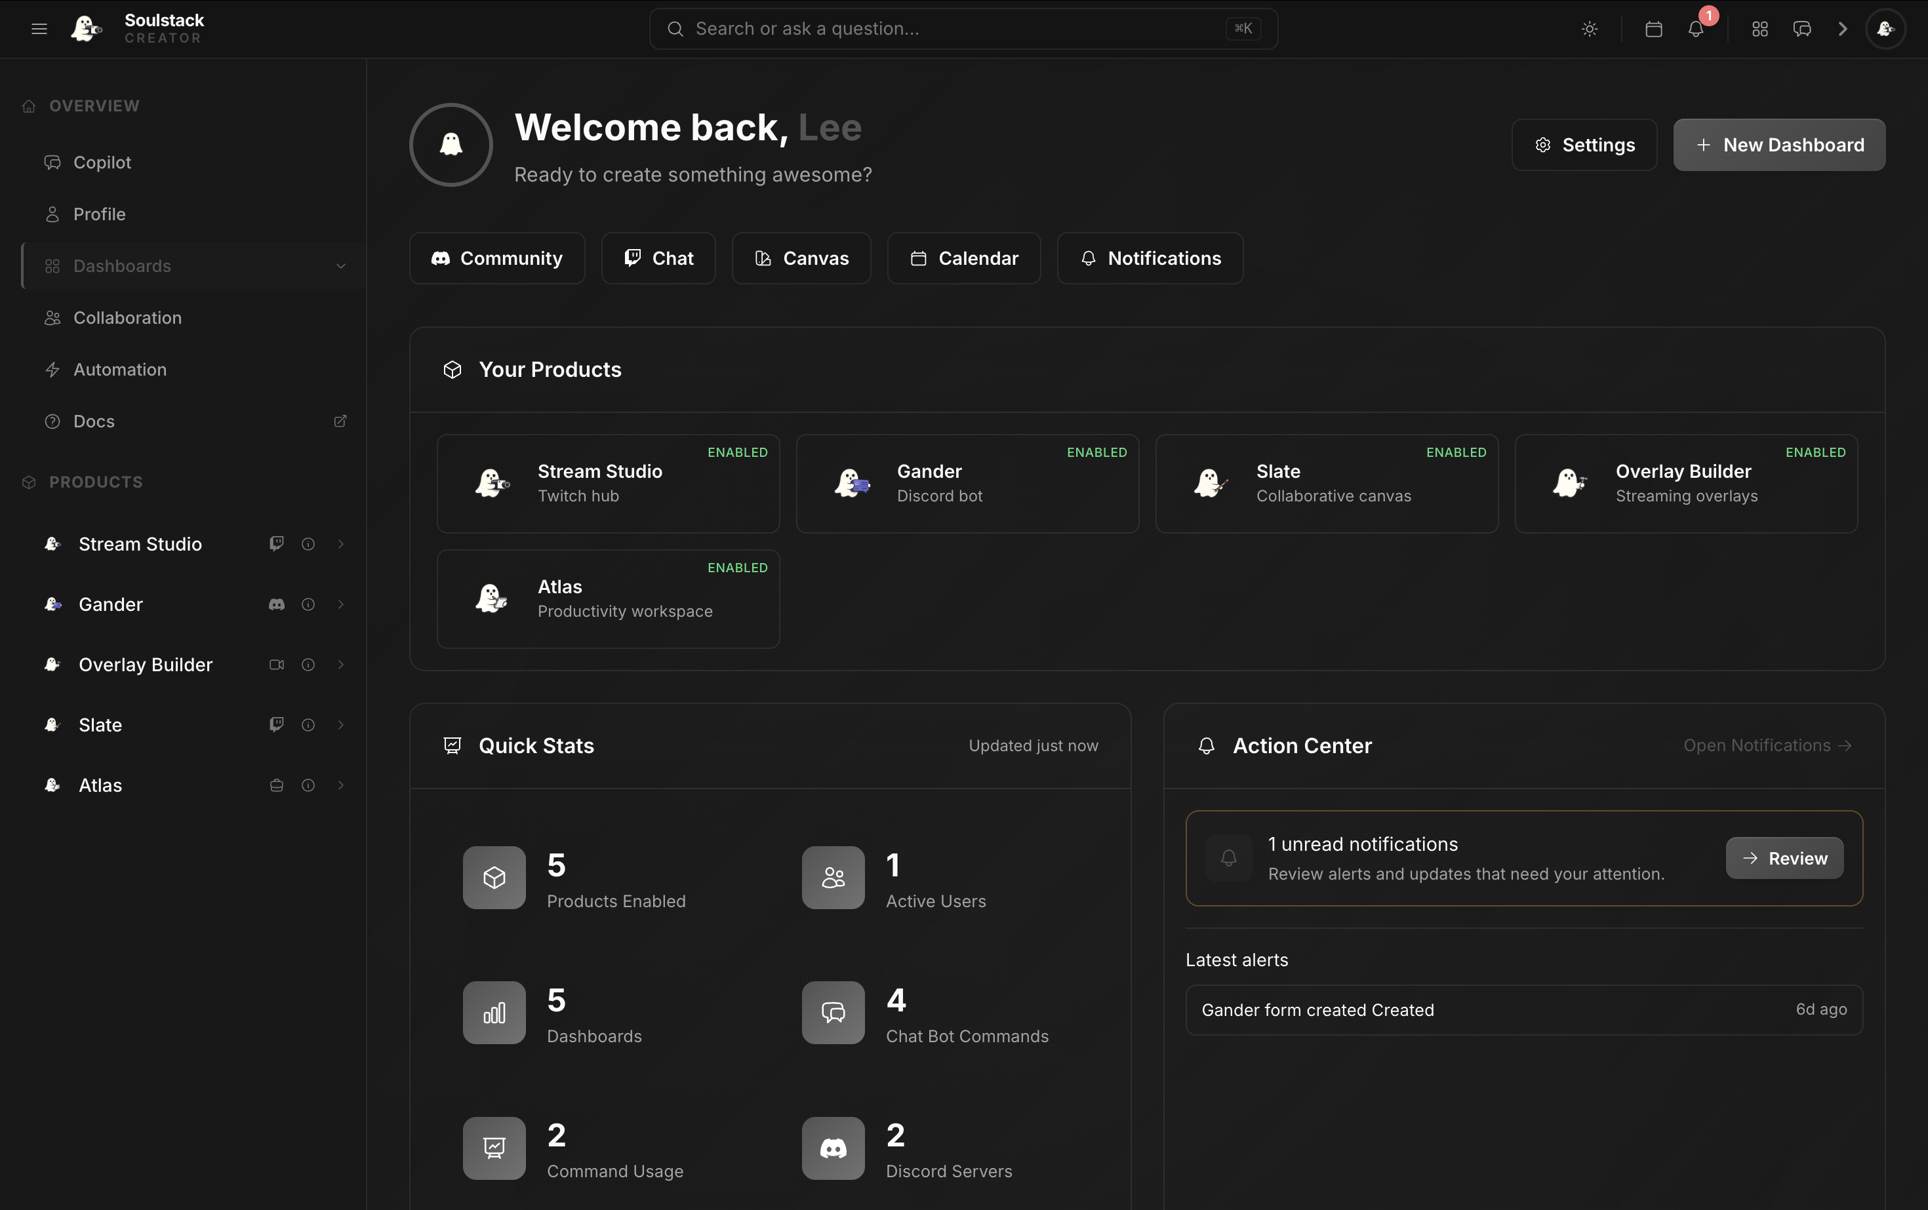Click the Your Products cube icon
The width and height of the screenshot is (1928, 1210).
pyautogui.click(x=452, y=370)
